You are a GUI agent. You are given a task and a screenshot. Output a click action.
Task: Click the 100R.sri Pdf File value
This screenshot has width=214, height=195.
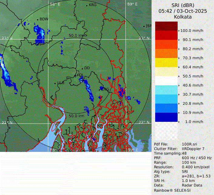pos(190,144)
